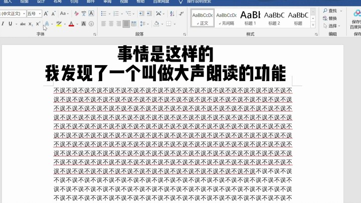The image size is (361, 203).
Task: Open the 字体 (Font) dialog launcher
Action: click(x=95, y=34)
